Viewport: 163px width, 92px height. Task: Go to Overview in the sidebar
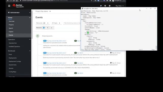[11, 21]
